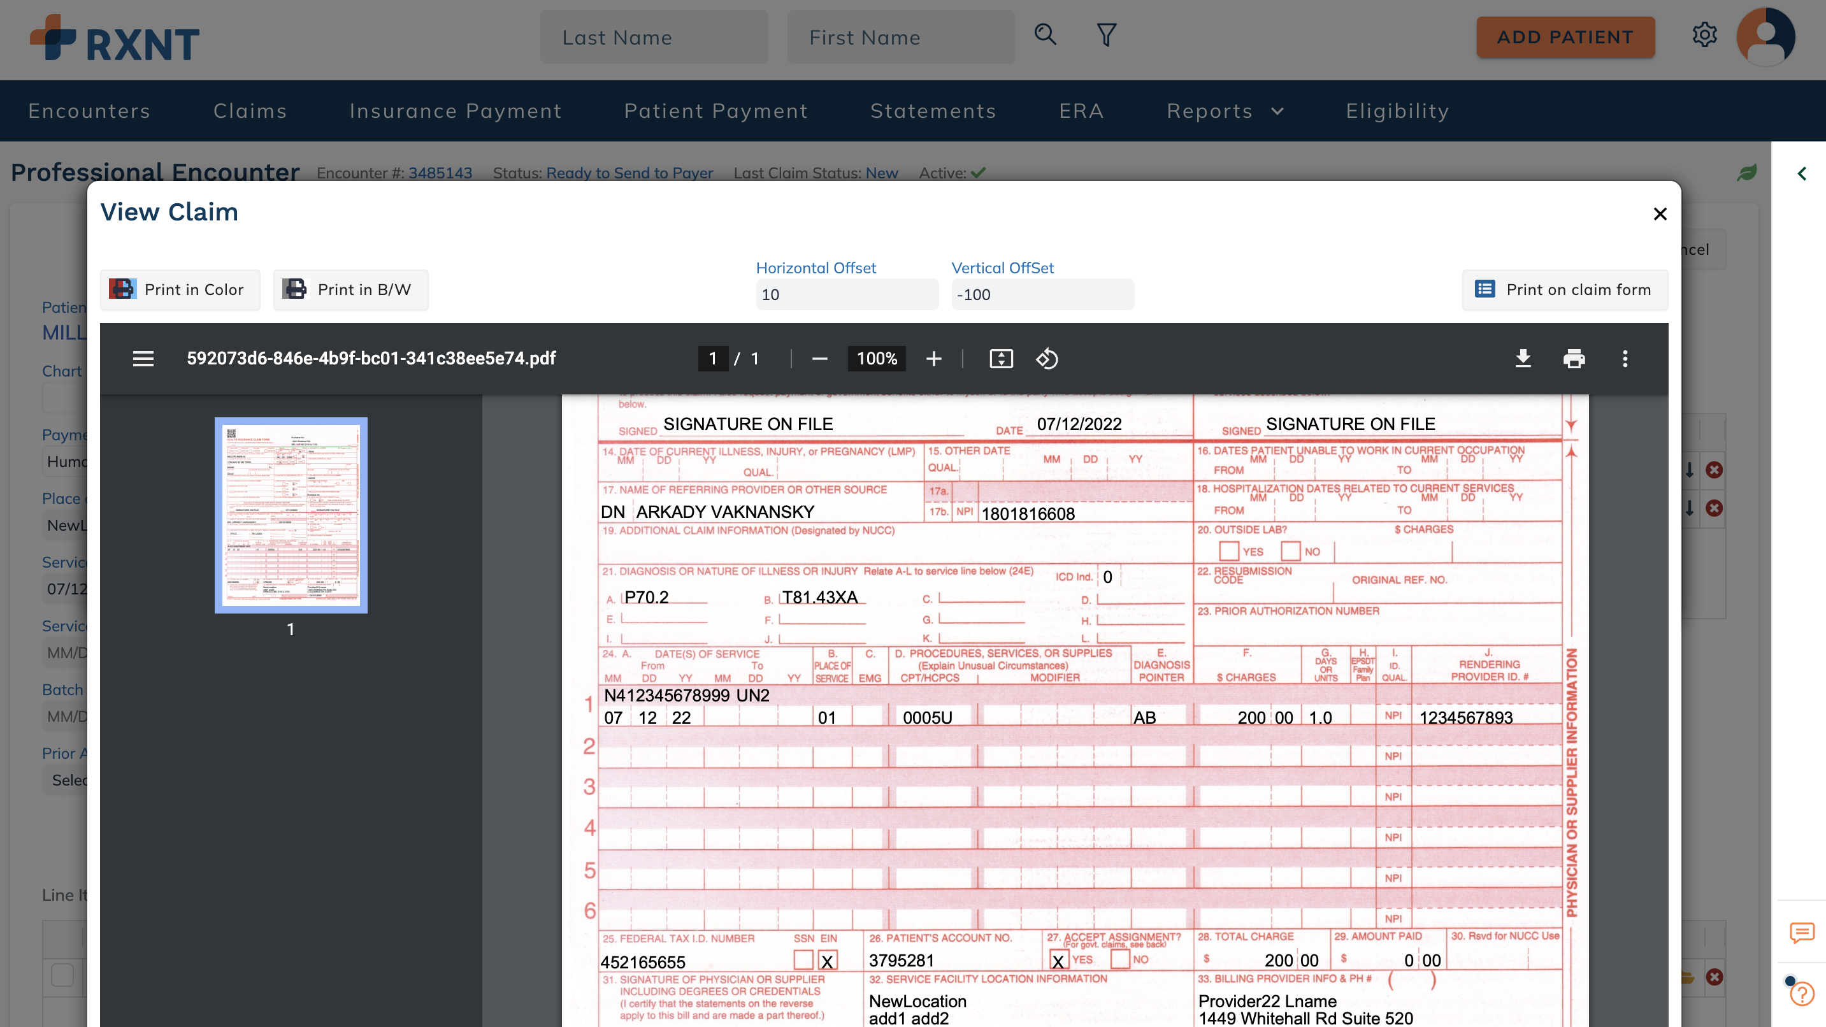Close the View Claim dialog
This screenshot has width=1826, height=1027.
point(1660,214)
